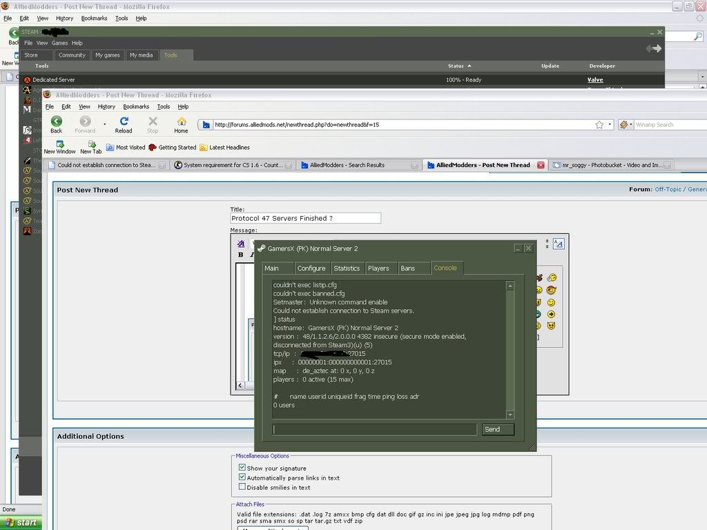The height and width of the screenshot is (530, 707).
Task: Open Bookmarks menu in front Firefox window
Action: 136,107
